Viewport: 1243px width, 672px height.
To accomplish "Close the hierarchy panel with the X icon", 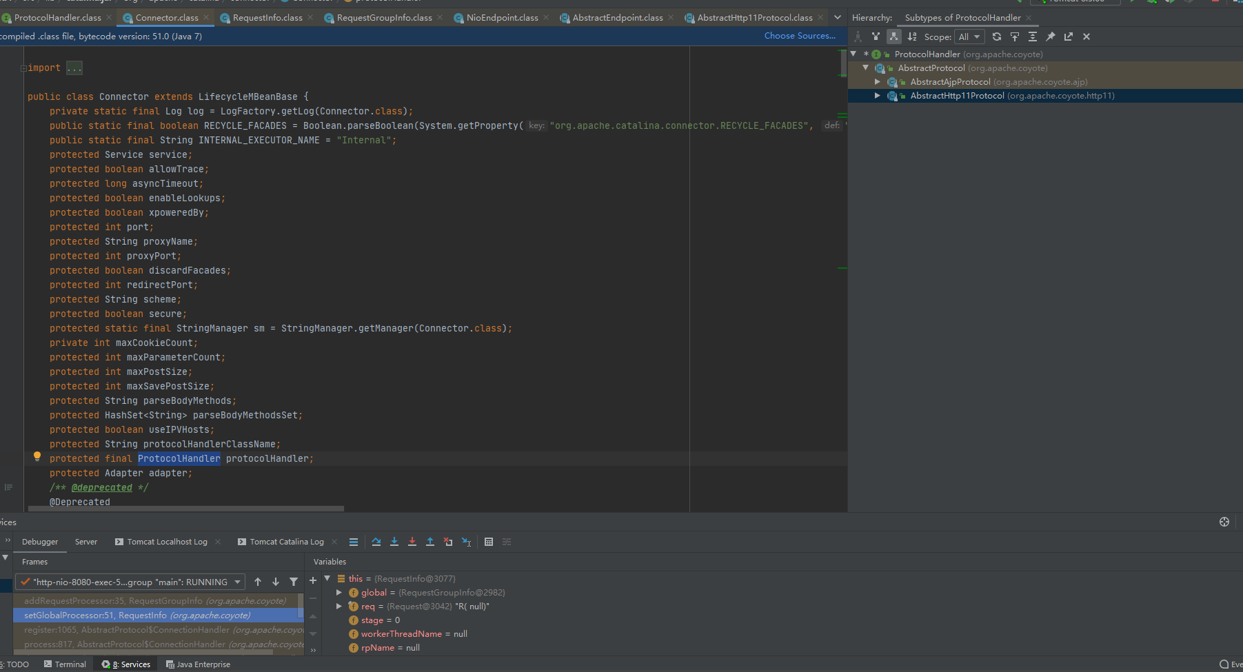I will (x=1087, y=37).
